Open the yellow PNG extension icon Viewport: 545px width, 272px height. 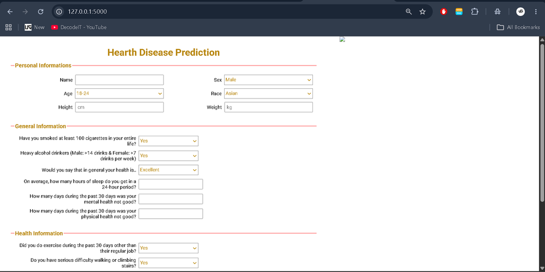click(x=459, y=12)
